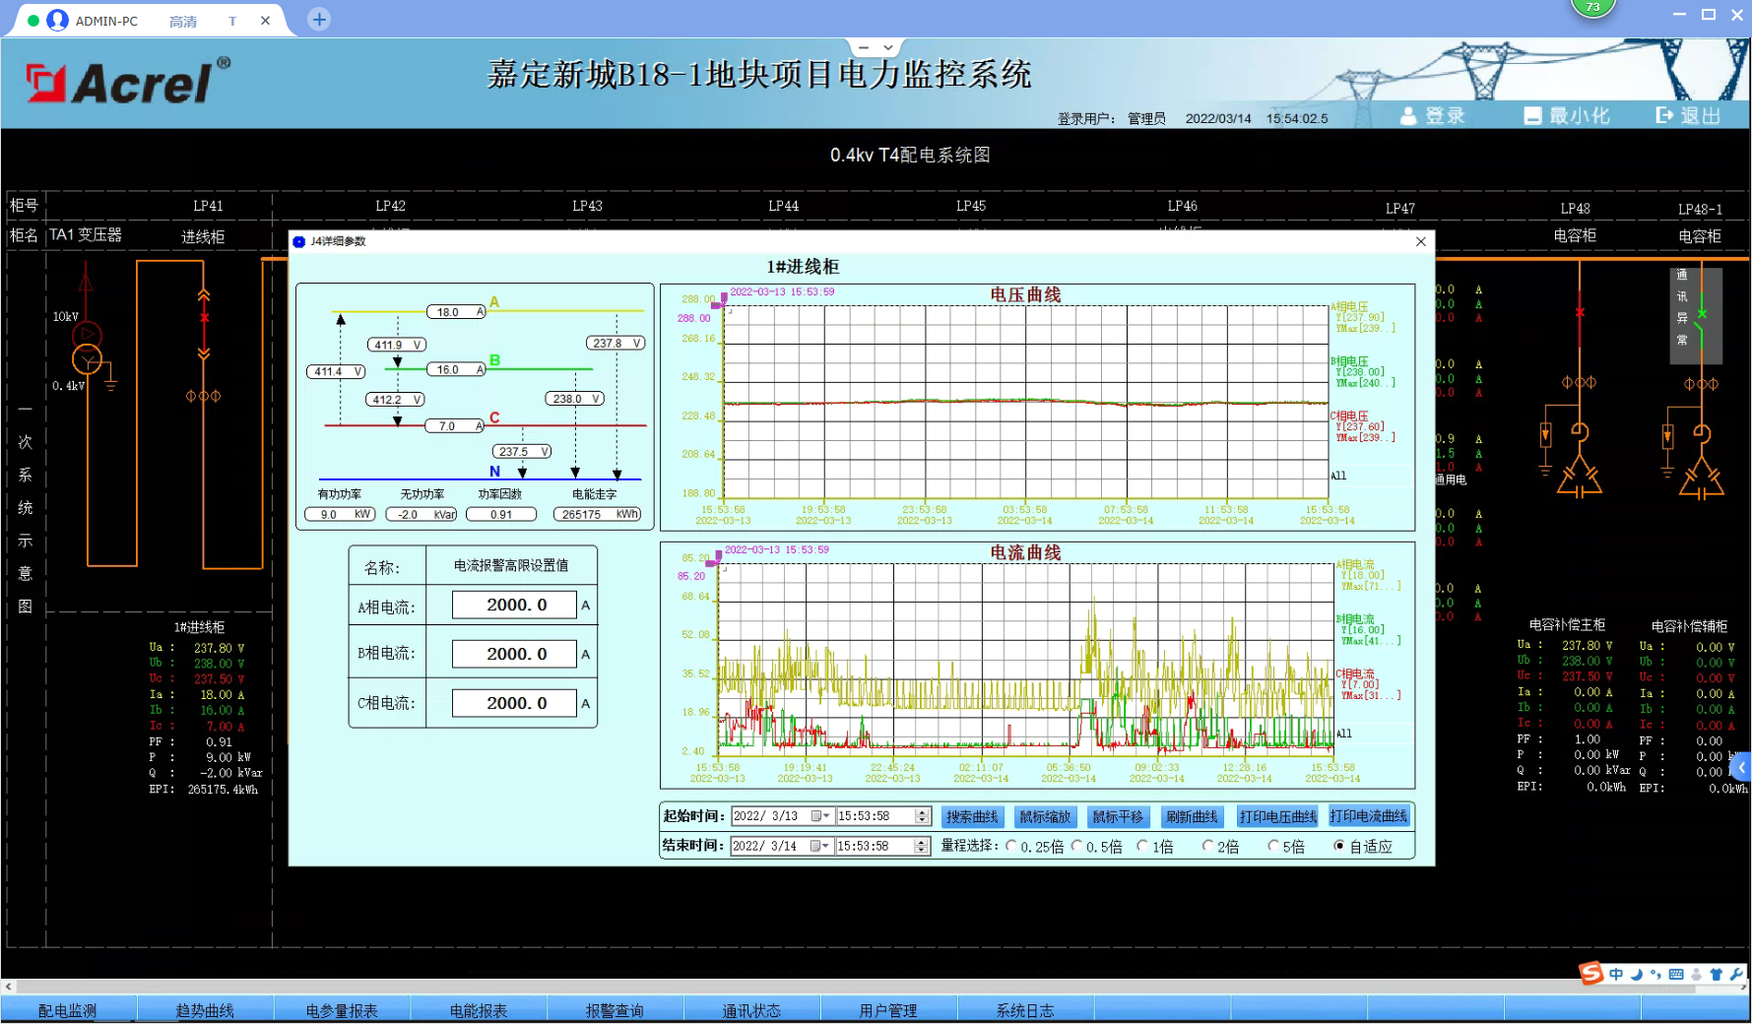Viewport: 1752px width, 1024px height.
Task: Click the moon half-width toggle icon
Action: click(1637, 974)
